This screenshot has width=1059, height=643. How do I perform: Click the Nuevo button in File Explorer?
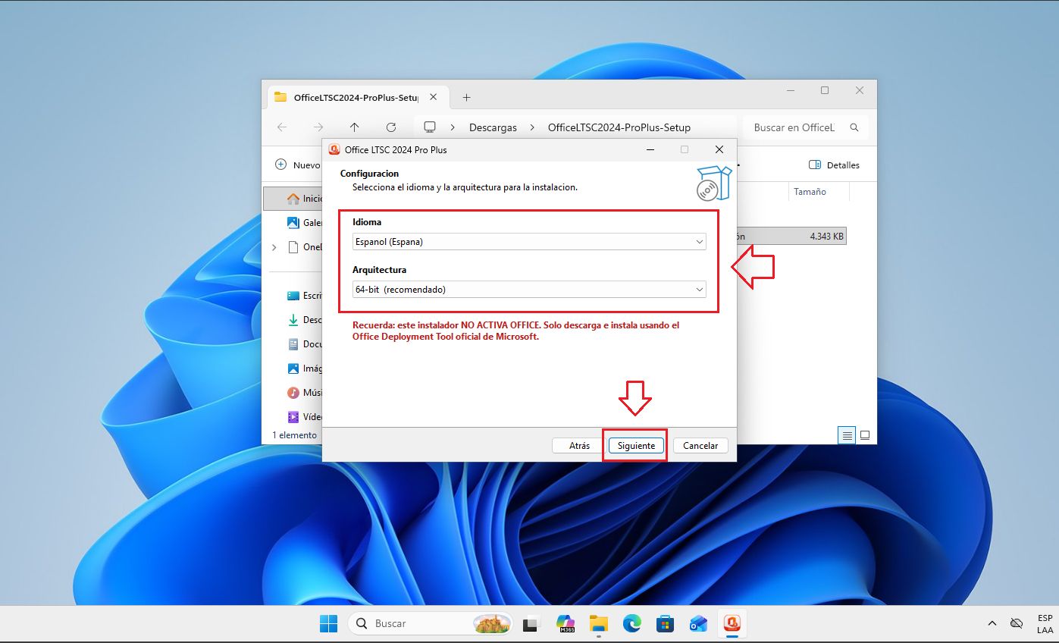coord(297,165)
